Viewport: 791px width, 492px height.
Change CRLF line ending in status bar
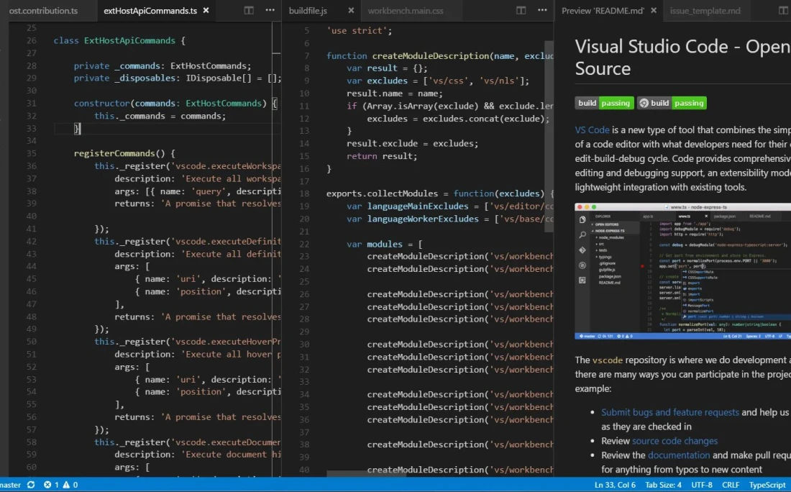[x=731, y=485]
